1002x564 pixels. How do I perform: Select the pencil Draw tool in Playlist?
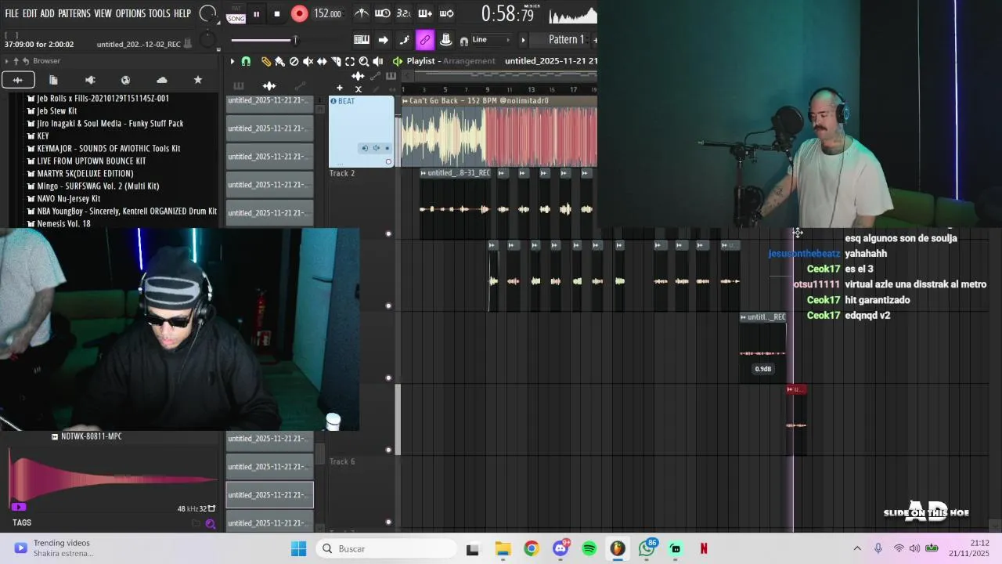pos(266,61)
